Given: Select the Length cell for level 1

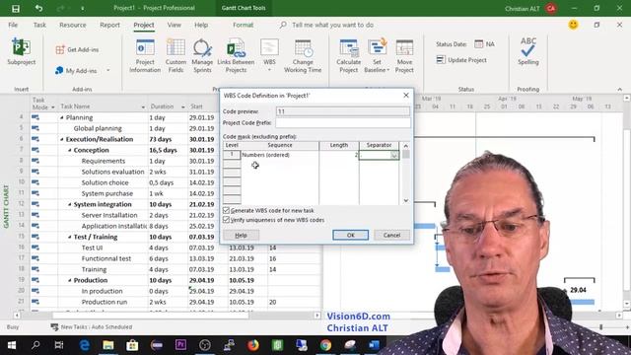Looking at the screenshot, I should click(339, 155).
